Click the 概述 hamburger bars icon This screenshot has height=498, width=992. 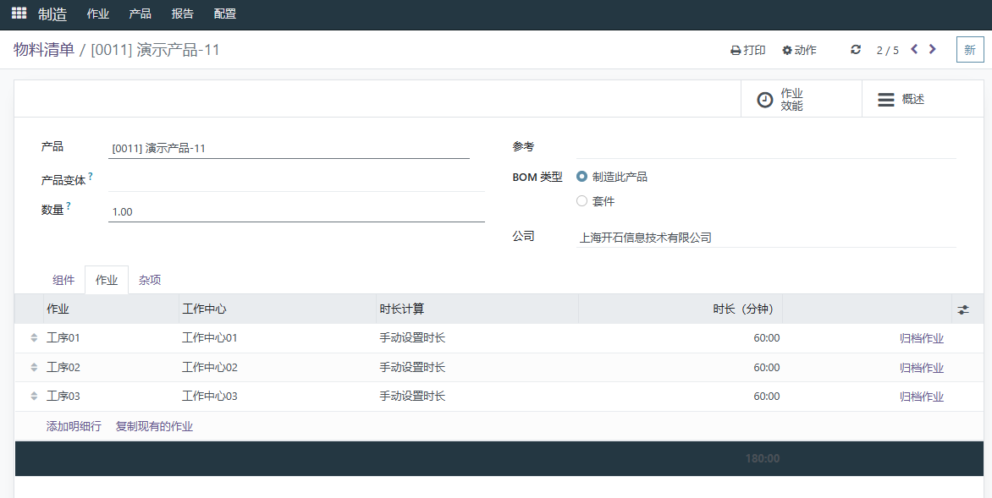pyautogui.click(x=885, y=99)
